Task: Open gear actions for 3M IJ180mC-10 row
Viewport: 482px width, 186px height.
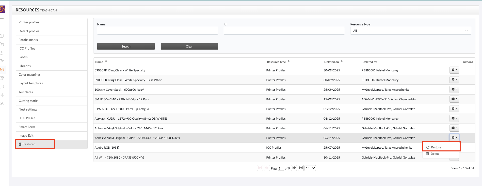Action: [x=454, y=99]
